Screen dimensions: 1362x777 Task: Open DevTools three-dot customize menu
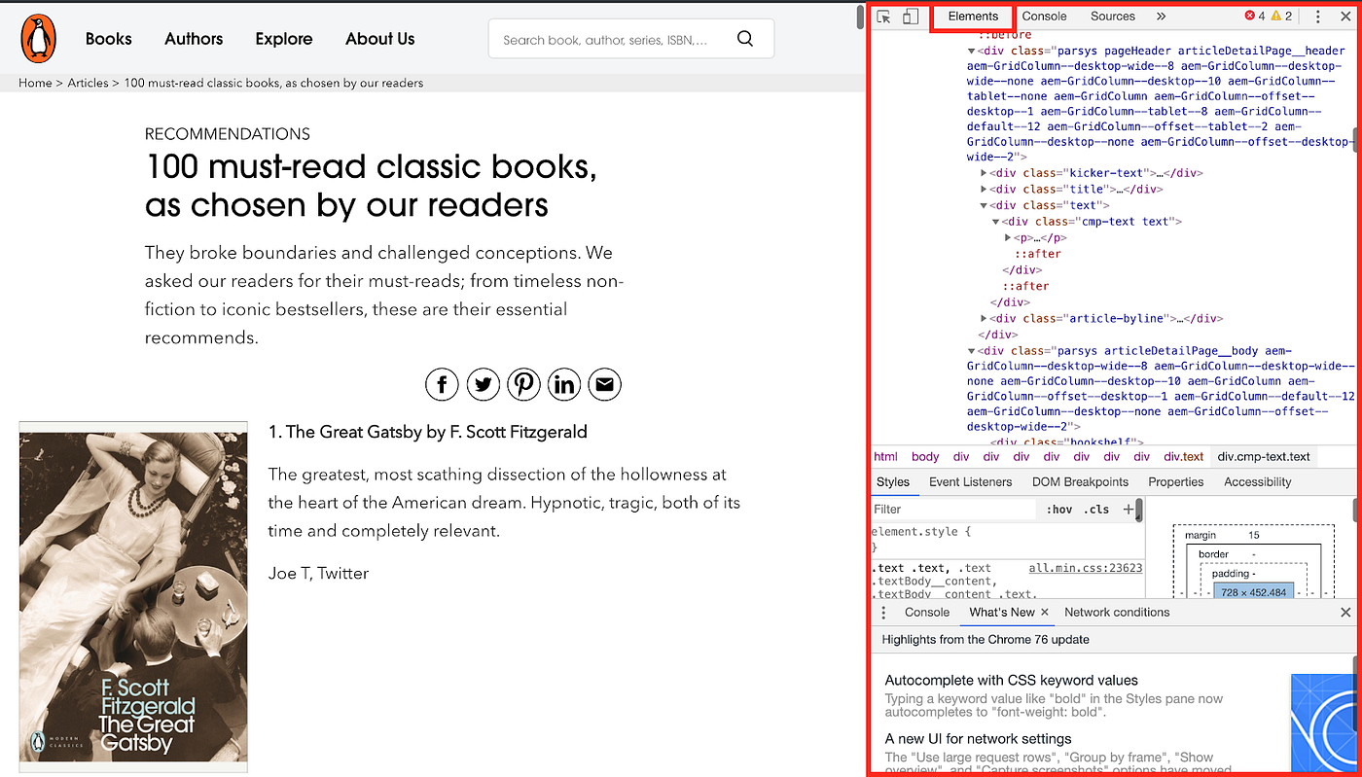click(x=1318, y=17)
